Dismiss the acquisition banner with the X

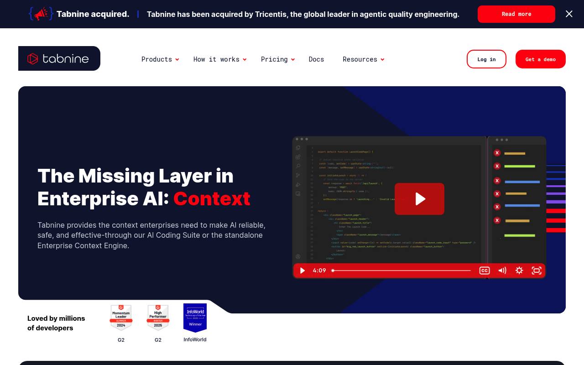click(569, 14)
